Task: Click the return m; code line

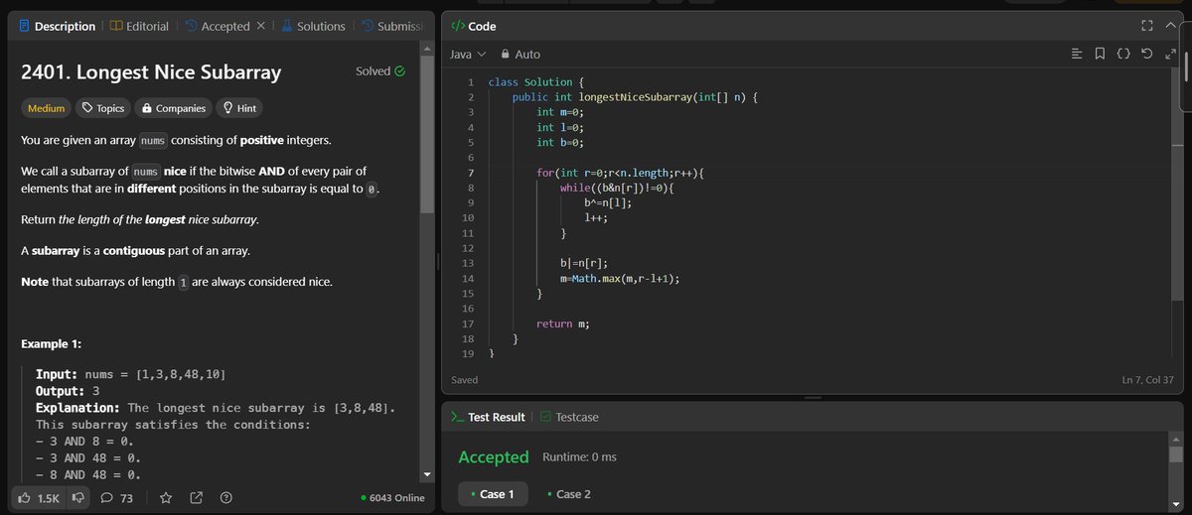Action: click(563, 323)
